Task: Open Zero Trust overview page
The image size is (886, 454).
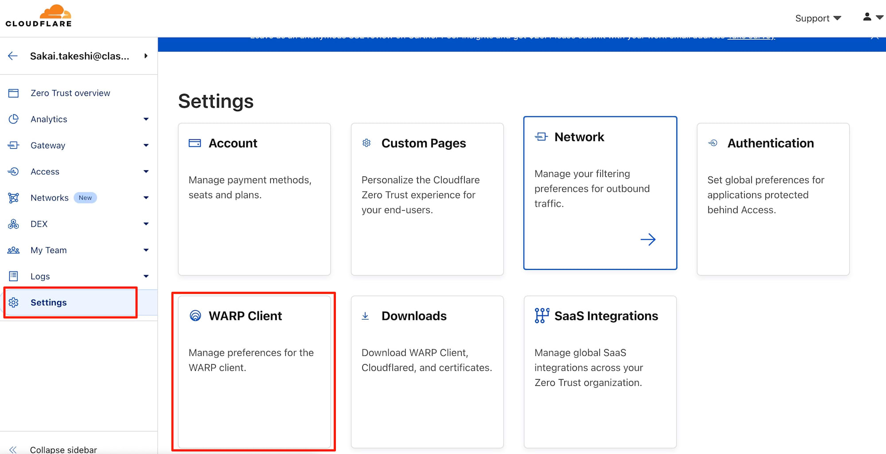Action: [x=70, y=93]
